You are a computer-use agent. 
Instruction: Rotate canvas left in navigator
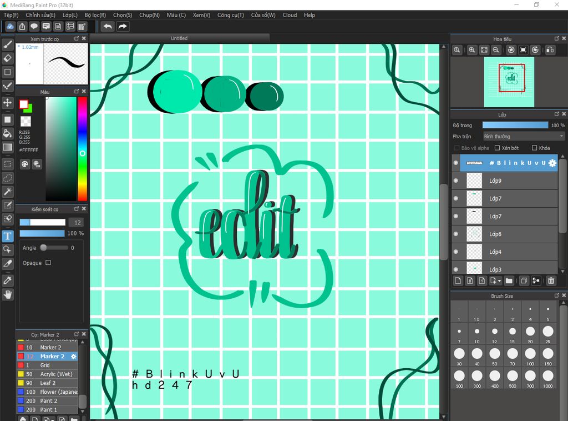pyautogui.click(x=511, y=50)
